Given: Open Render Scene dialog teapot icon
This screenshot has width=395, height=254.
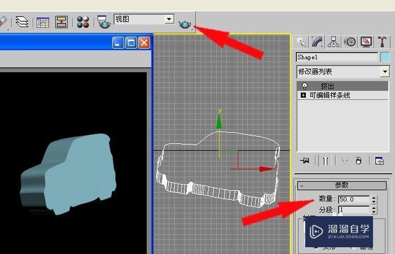Looking at the screenshot, I should click(x=104, y=21).
